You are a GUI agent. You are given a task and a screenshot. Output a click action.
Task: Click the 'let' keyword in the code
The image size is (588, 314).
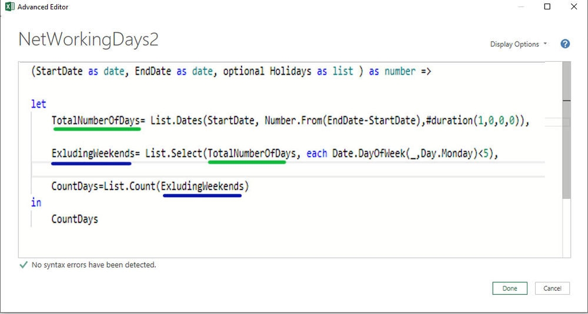(39, 104)
